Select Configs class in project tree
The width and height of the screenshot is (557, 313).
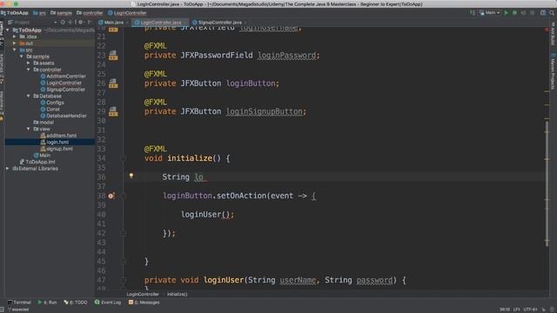(52, 103)
